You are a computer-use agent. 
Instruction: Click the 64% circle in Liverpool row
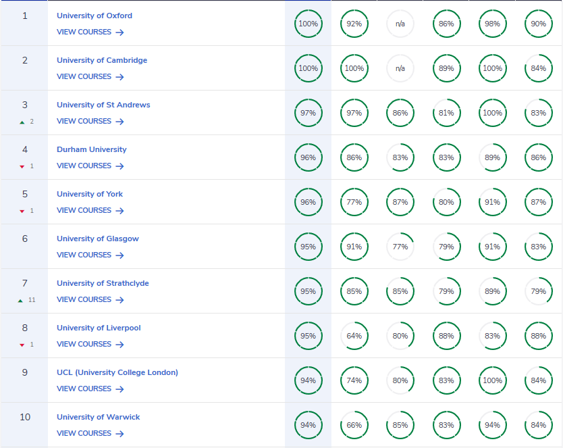(x=354, y=336)
